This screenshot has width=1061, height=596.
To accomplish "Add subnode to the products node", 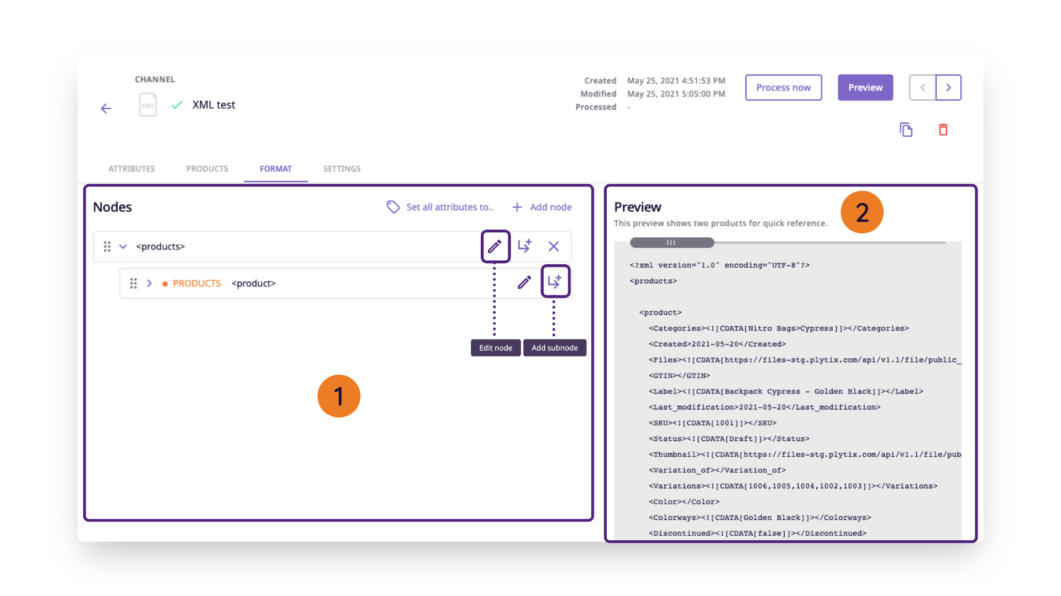I will click(524, 246).
